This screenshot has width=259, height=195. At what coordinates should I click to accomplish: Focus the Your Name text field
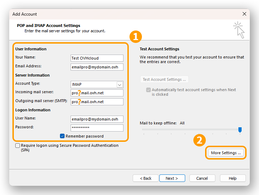click(x=97, y=58)
